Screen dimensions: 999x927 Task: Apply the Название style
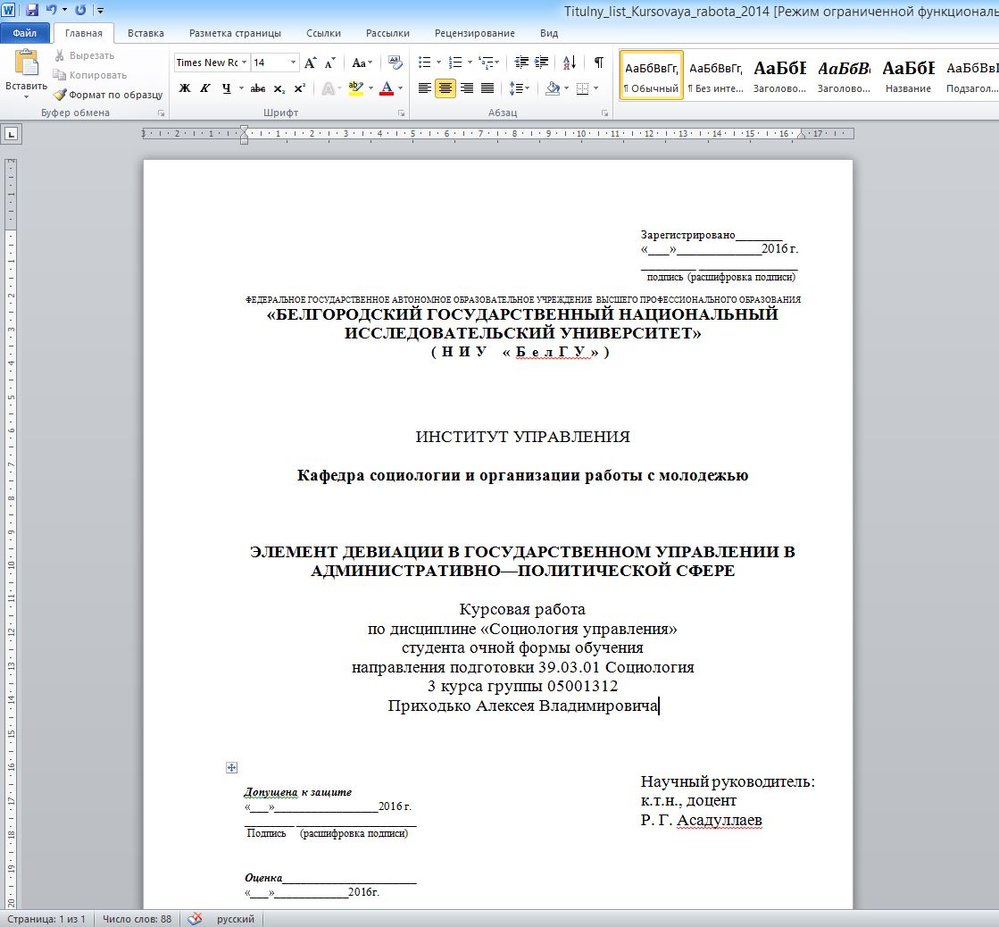pyautogui.click(x=908, y=75)
